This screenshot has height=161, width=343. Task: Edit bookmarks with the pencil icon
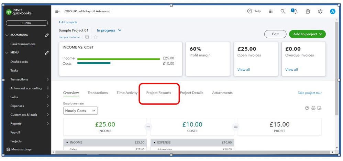point(47,35)
